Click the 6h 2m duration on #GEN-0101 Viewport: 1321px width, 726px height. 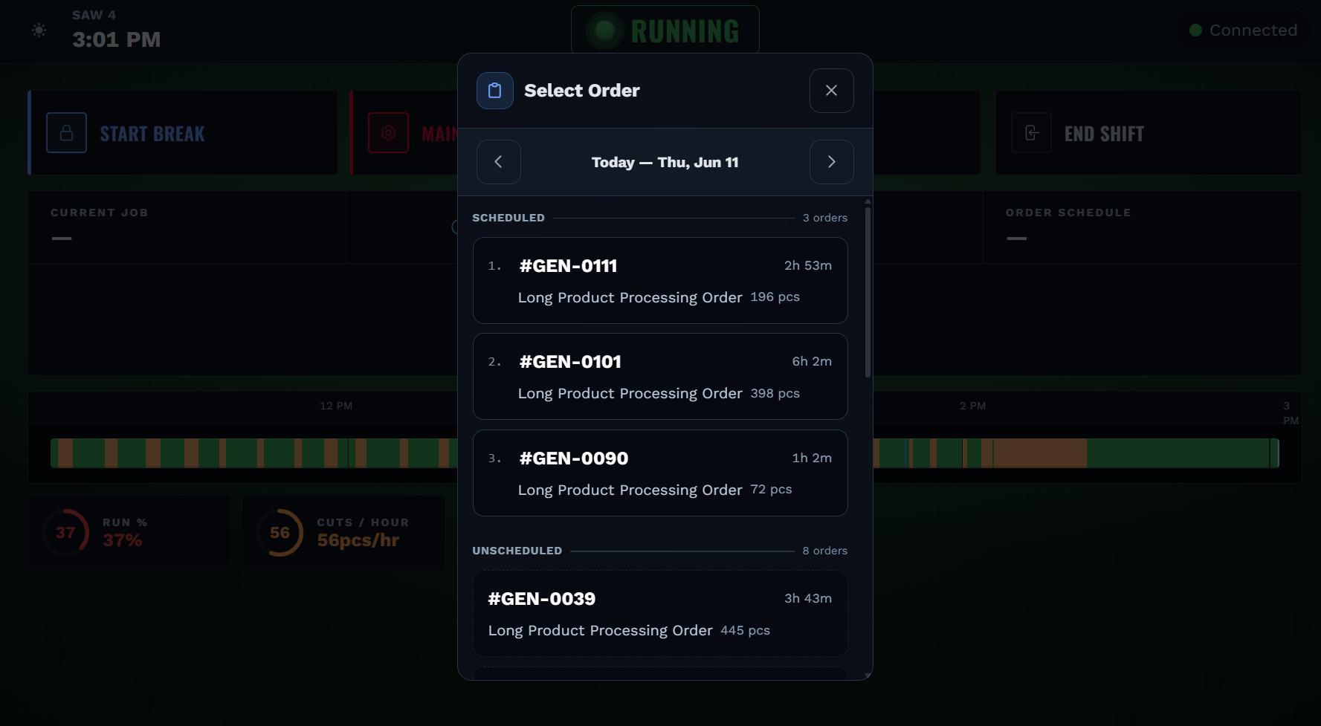812,361
